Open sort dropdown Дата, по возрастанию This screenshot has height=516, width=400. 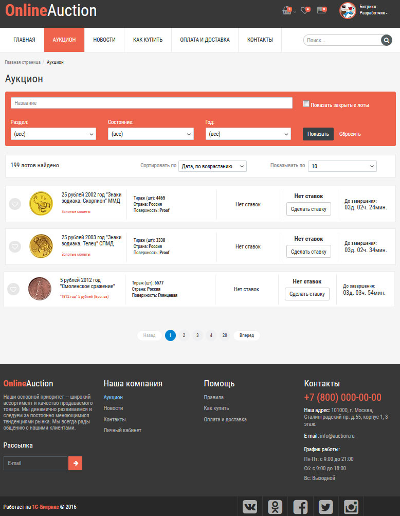(212, 166)
